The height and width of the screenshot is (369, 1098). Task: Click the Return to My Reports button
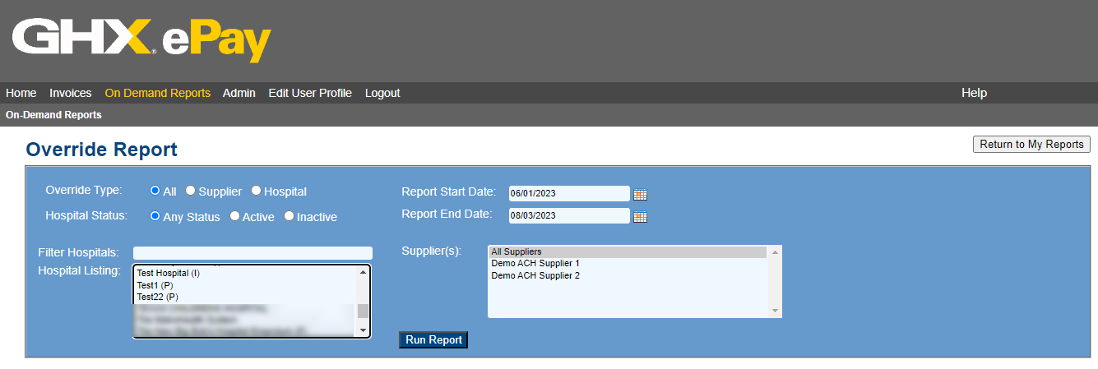coord(1031,144)
